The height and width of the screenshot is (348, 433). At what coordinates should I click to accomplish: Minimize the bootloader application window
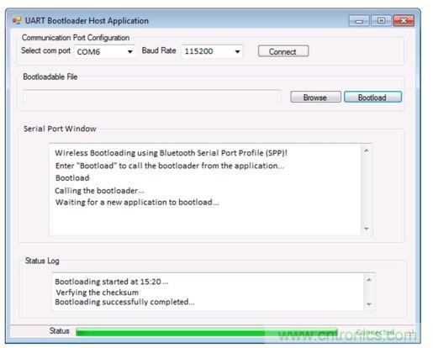tap(359, 21)
